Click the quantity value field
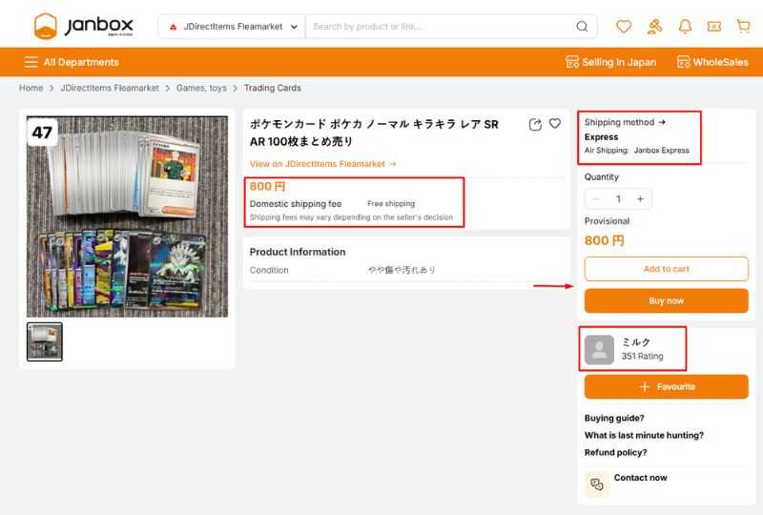 618,198
